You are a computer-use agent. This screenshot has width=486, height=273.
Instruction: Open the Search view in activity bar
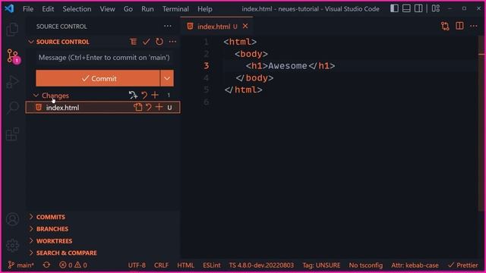[x=12, y=108]
